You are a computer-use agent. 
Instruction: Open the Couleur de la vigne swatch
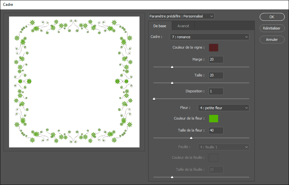click(213, 48)
